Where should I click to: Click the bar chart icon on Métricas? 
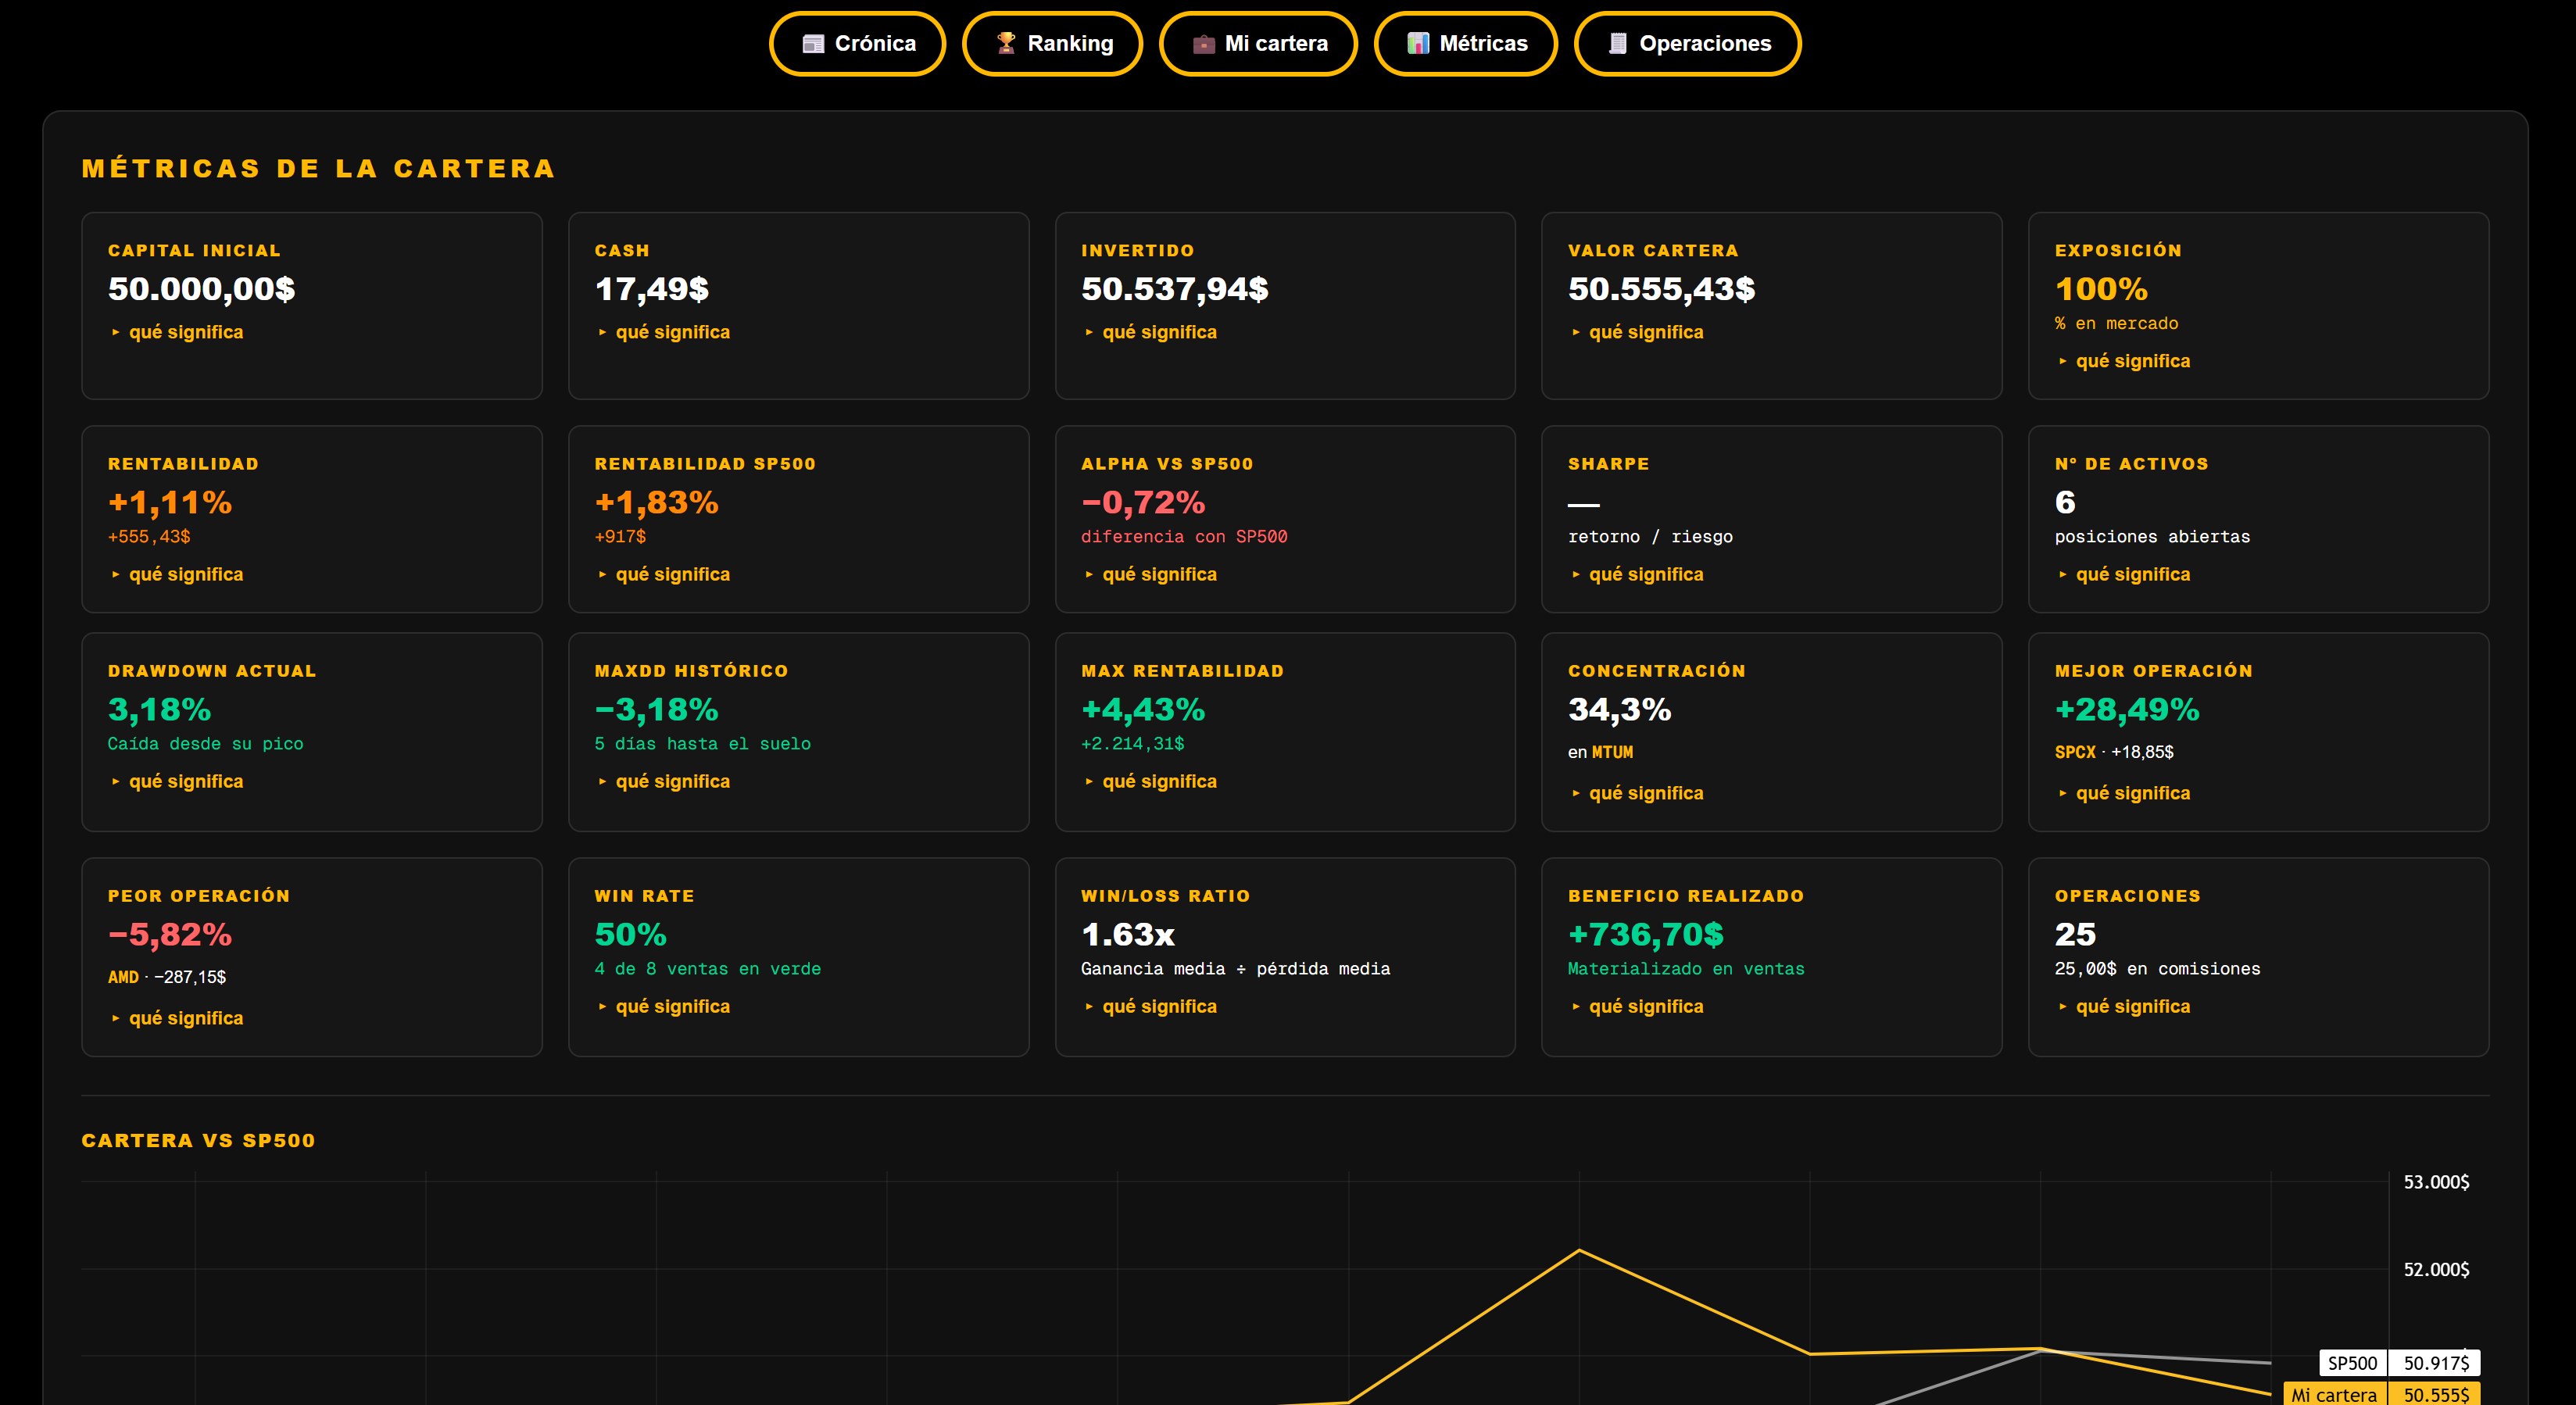(x=1418, y=43)
